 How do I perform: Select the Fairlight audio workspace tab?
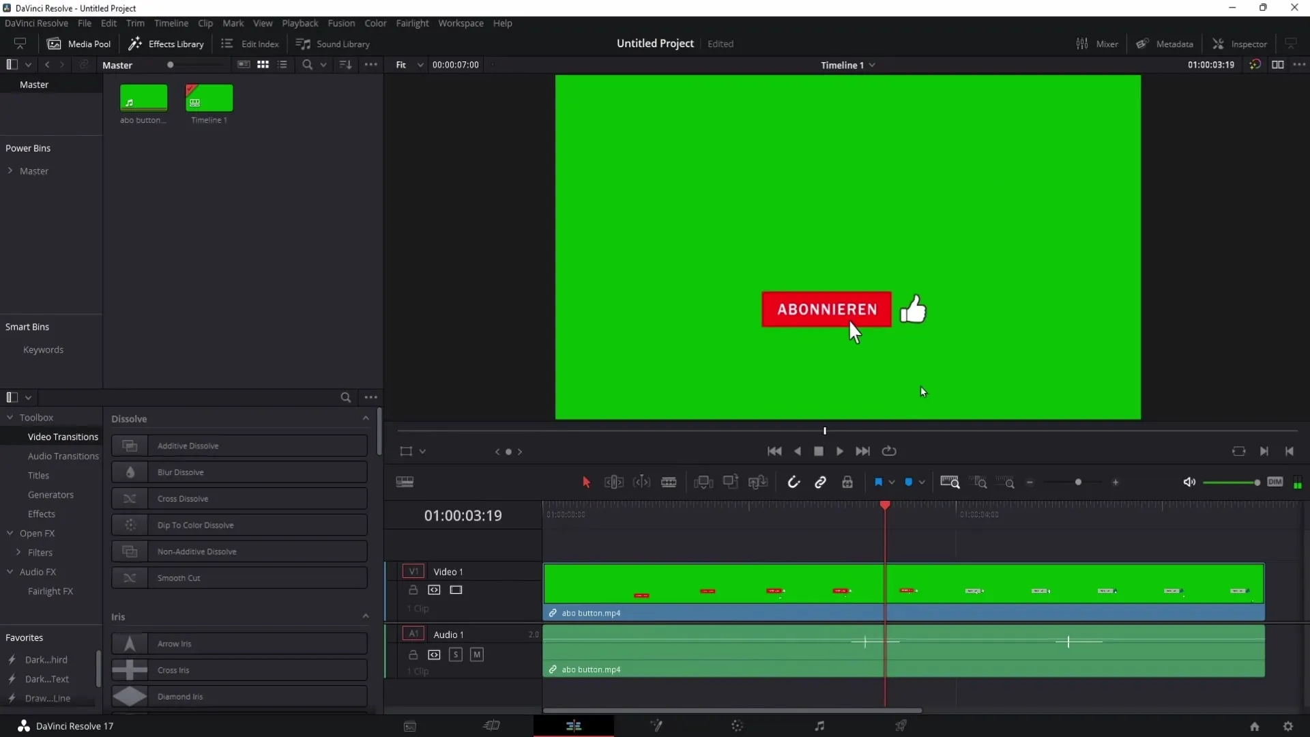click(819, 726)
